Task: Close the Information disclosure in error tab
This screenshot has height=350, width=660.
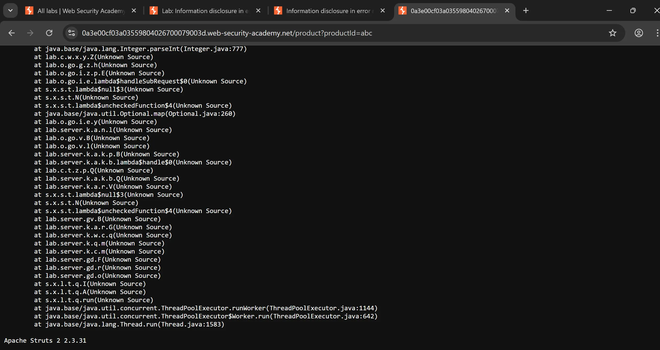Action: point(383,11)
